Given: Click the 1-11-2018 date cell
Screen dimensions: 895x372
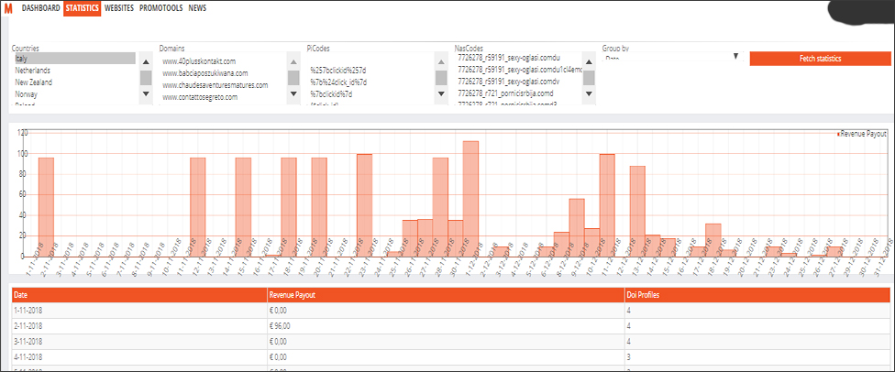Looking at the screenshot, I should (139, 311).
